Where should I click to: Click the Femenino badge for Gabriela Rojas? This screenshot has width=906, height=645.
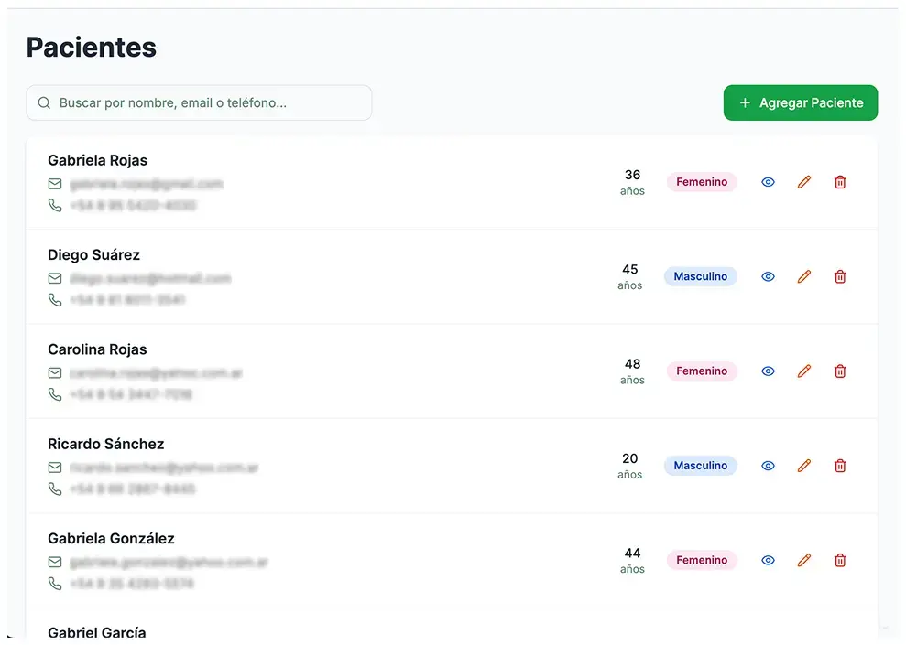[x=702, y=182]
